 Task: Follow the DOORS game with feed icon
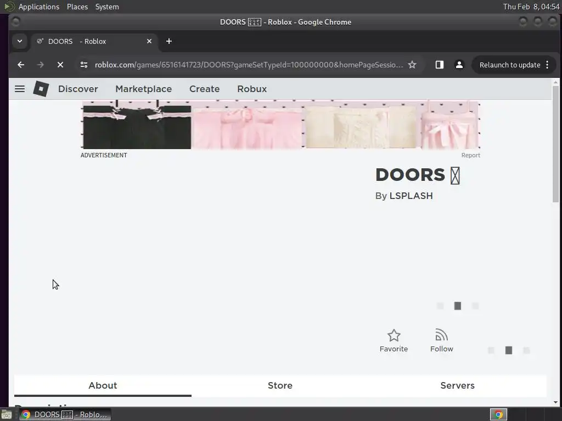(x=442, y=340)
